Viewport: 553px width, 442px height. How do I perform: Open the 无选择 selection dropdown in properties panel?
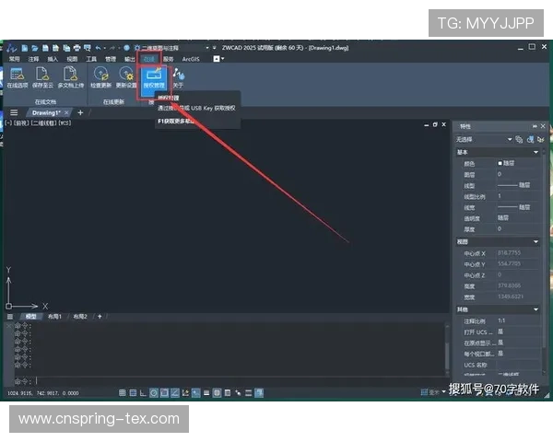(x=484, y=140)
